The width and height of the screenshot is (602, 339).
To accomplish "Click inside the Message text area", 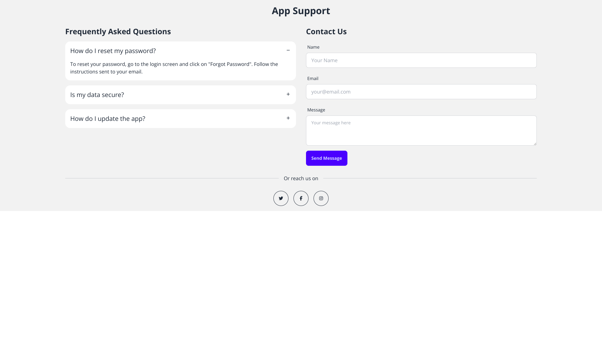I will [x=421, y=131].
